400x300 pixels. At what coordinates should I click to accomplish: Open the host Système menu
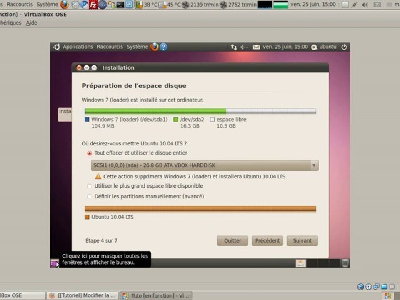pyautogui.click(x=47, y=5)
